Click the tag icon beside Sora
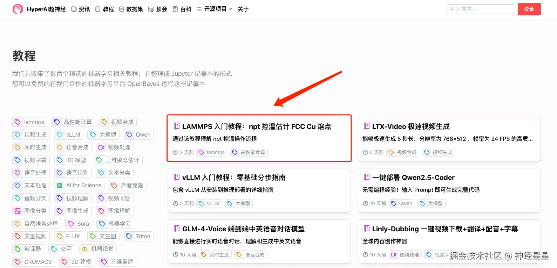557x268 pixels. pos(71,224)
